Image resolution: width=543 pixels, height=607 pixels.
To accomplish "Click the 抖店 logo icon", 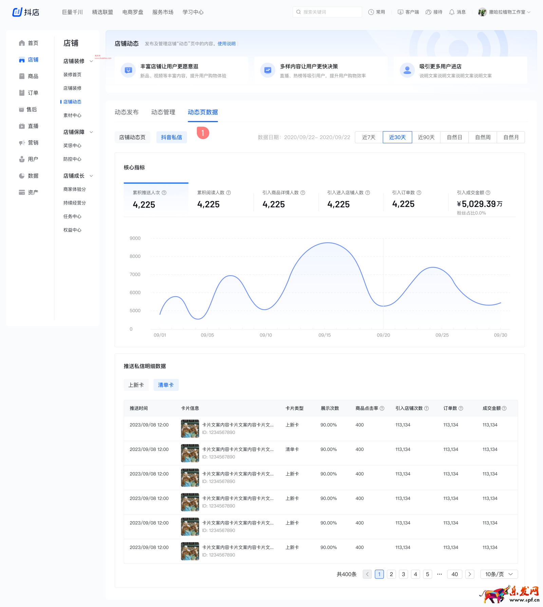I will coord(17,12).
